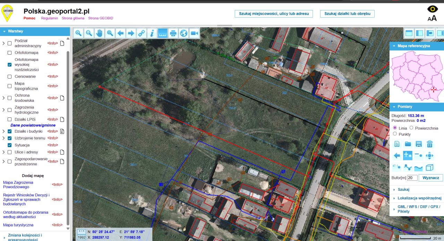
Task: Uncheck the Sytuacja layer checkbox
Action: coord(10,145)
